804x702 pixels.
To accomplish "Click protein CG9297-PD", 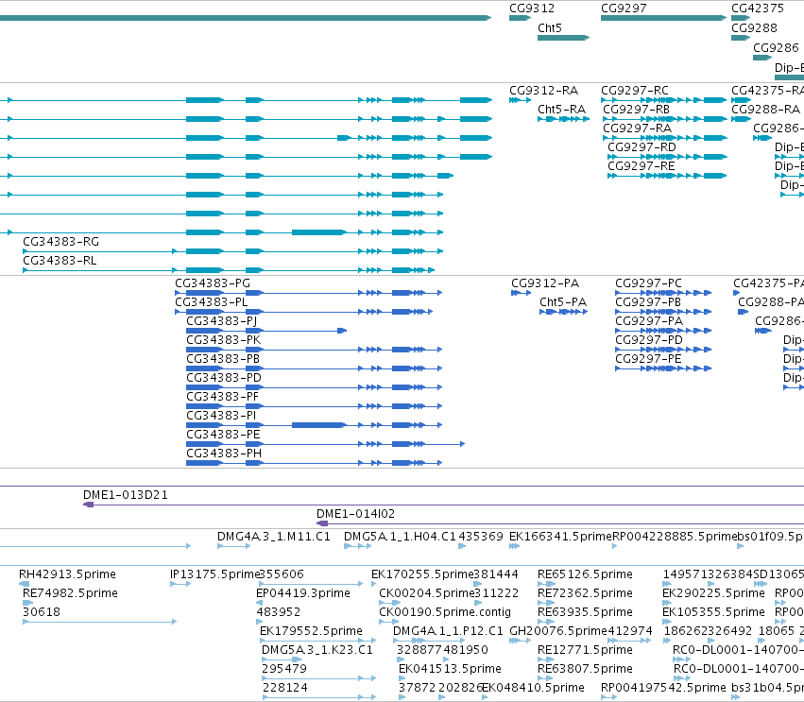I will (x=663, y=350).
